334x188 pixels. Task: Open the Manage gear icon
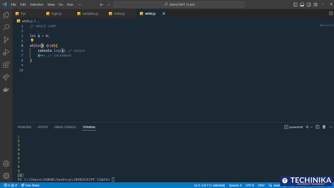click(6, 176)
